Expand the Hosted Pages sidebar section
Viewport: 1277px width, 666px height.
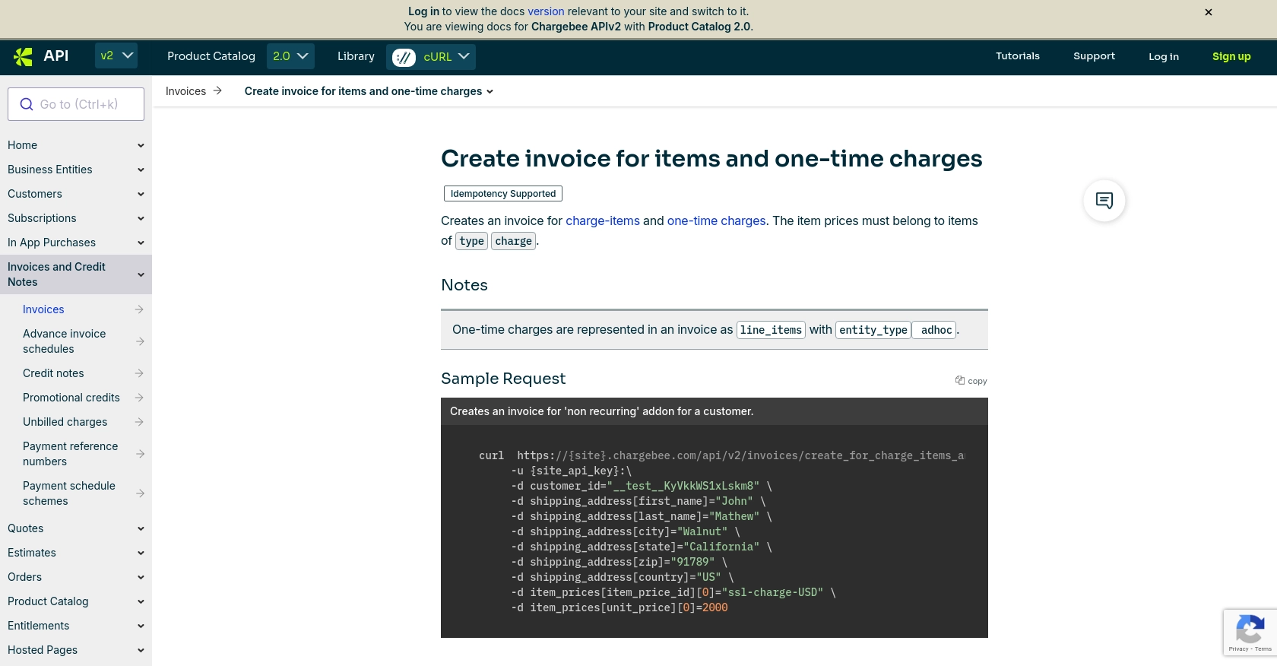pyautogui.click(x=141, y=650)
